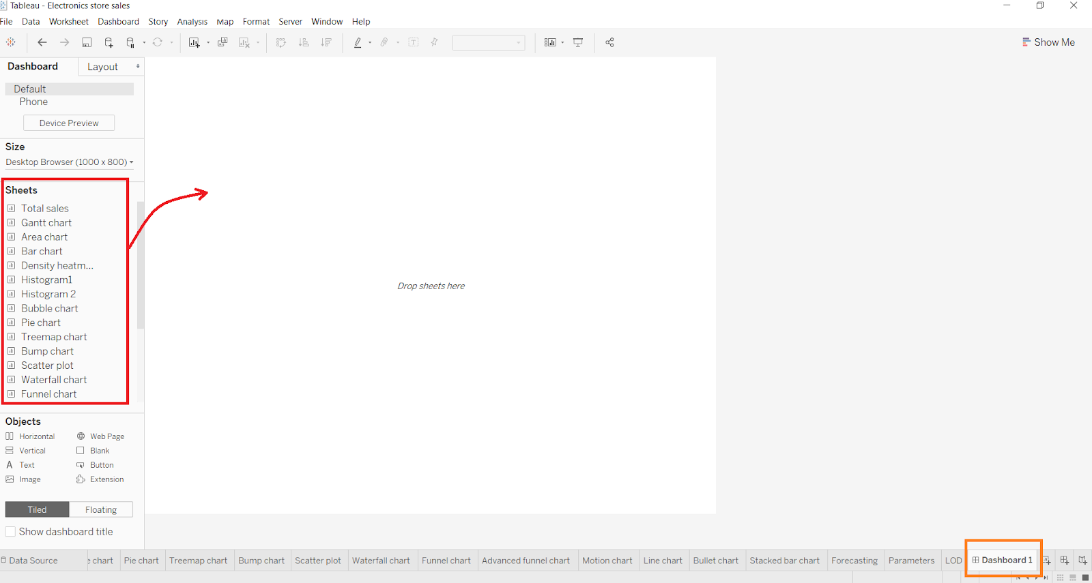Screen dimensions: 1092x583
Task: Click the Device Preview button
Action: coord(69,123)
